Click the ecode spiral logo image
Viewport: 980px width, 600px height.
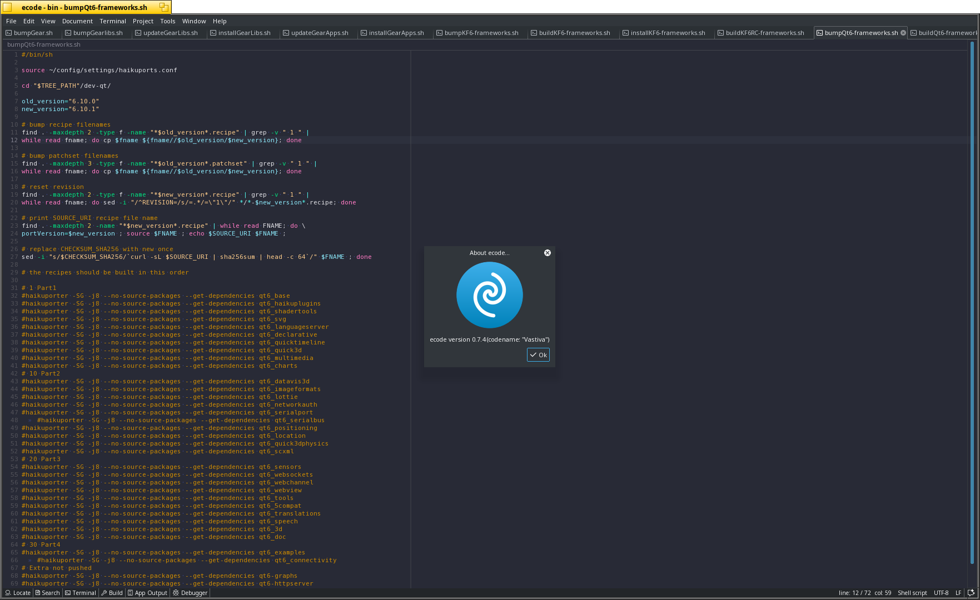[x=489, y=295]
